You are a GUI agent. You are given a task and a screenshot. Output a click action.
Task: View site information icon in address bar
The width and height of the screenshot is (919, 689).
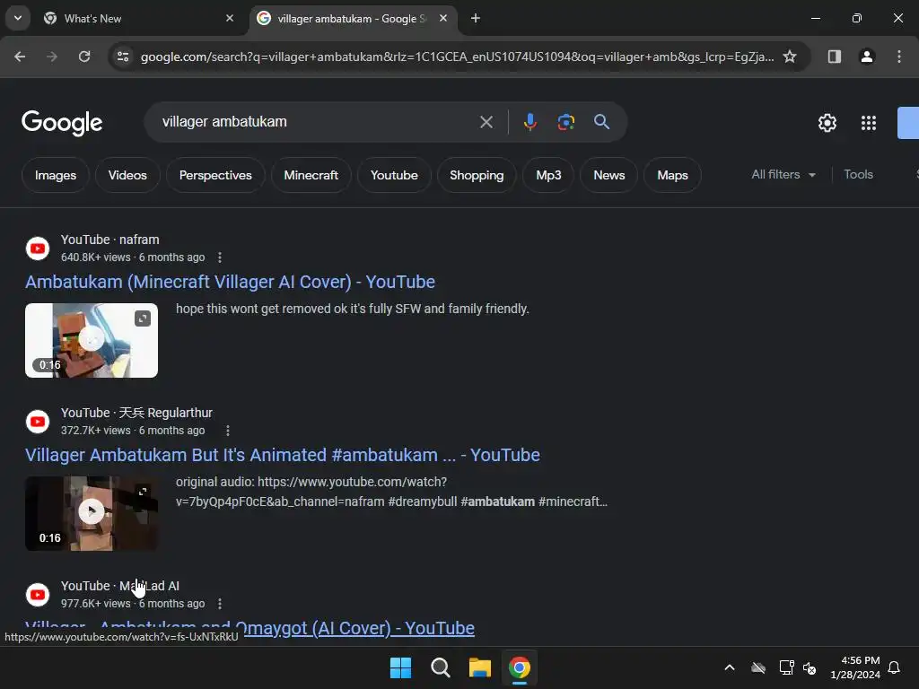pyautogui.click(x=123, y=57)
